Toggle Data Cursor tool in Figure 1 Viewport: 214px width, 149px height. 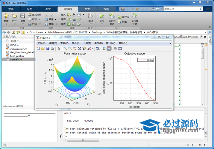(84, 49)
